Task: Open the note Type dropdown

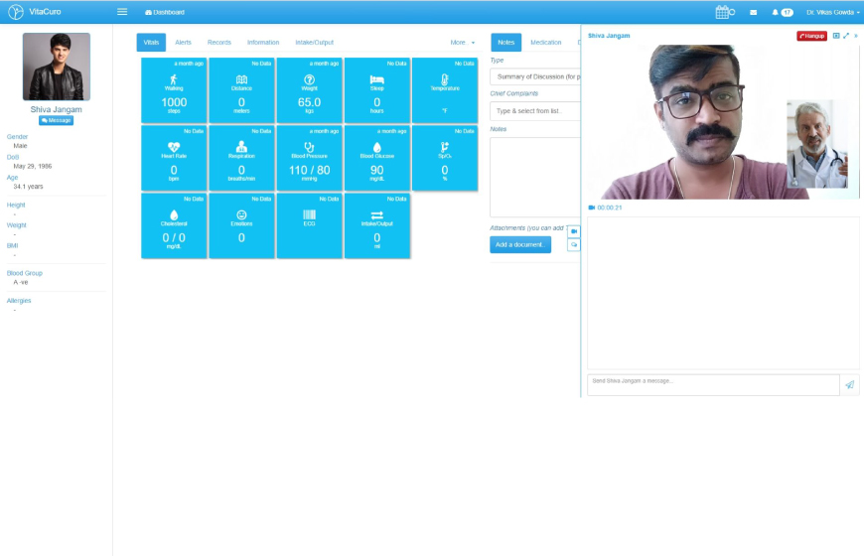Action: (535, 76)
